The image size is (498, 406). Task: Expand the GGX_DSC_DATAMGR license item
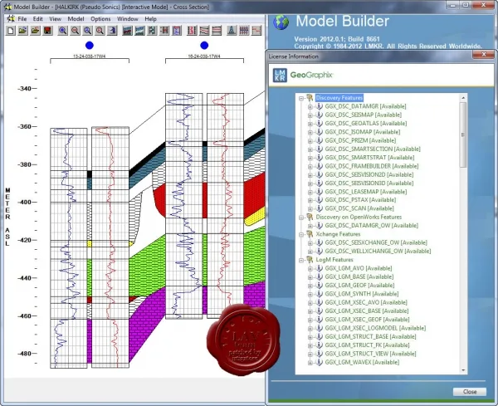click(x=310, y=106)
